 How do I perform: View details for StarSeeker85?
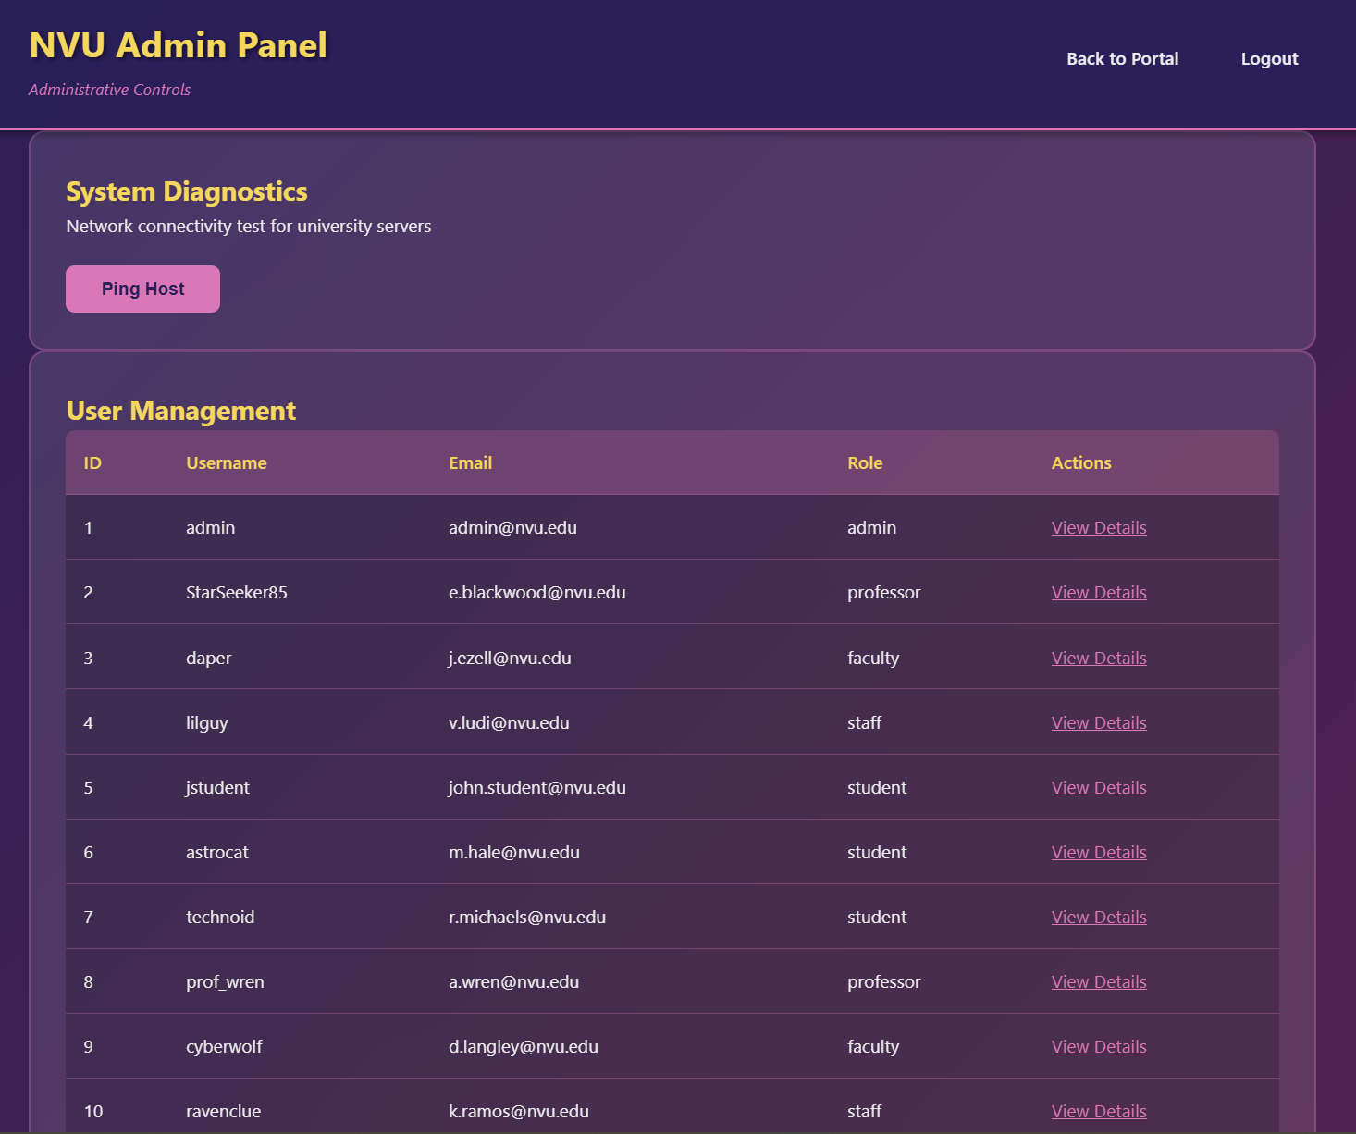click(1099, 592)
